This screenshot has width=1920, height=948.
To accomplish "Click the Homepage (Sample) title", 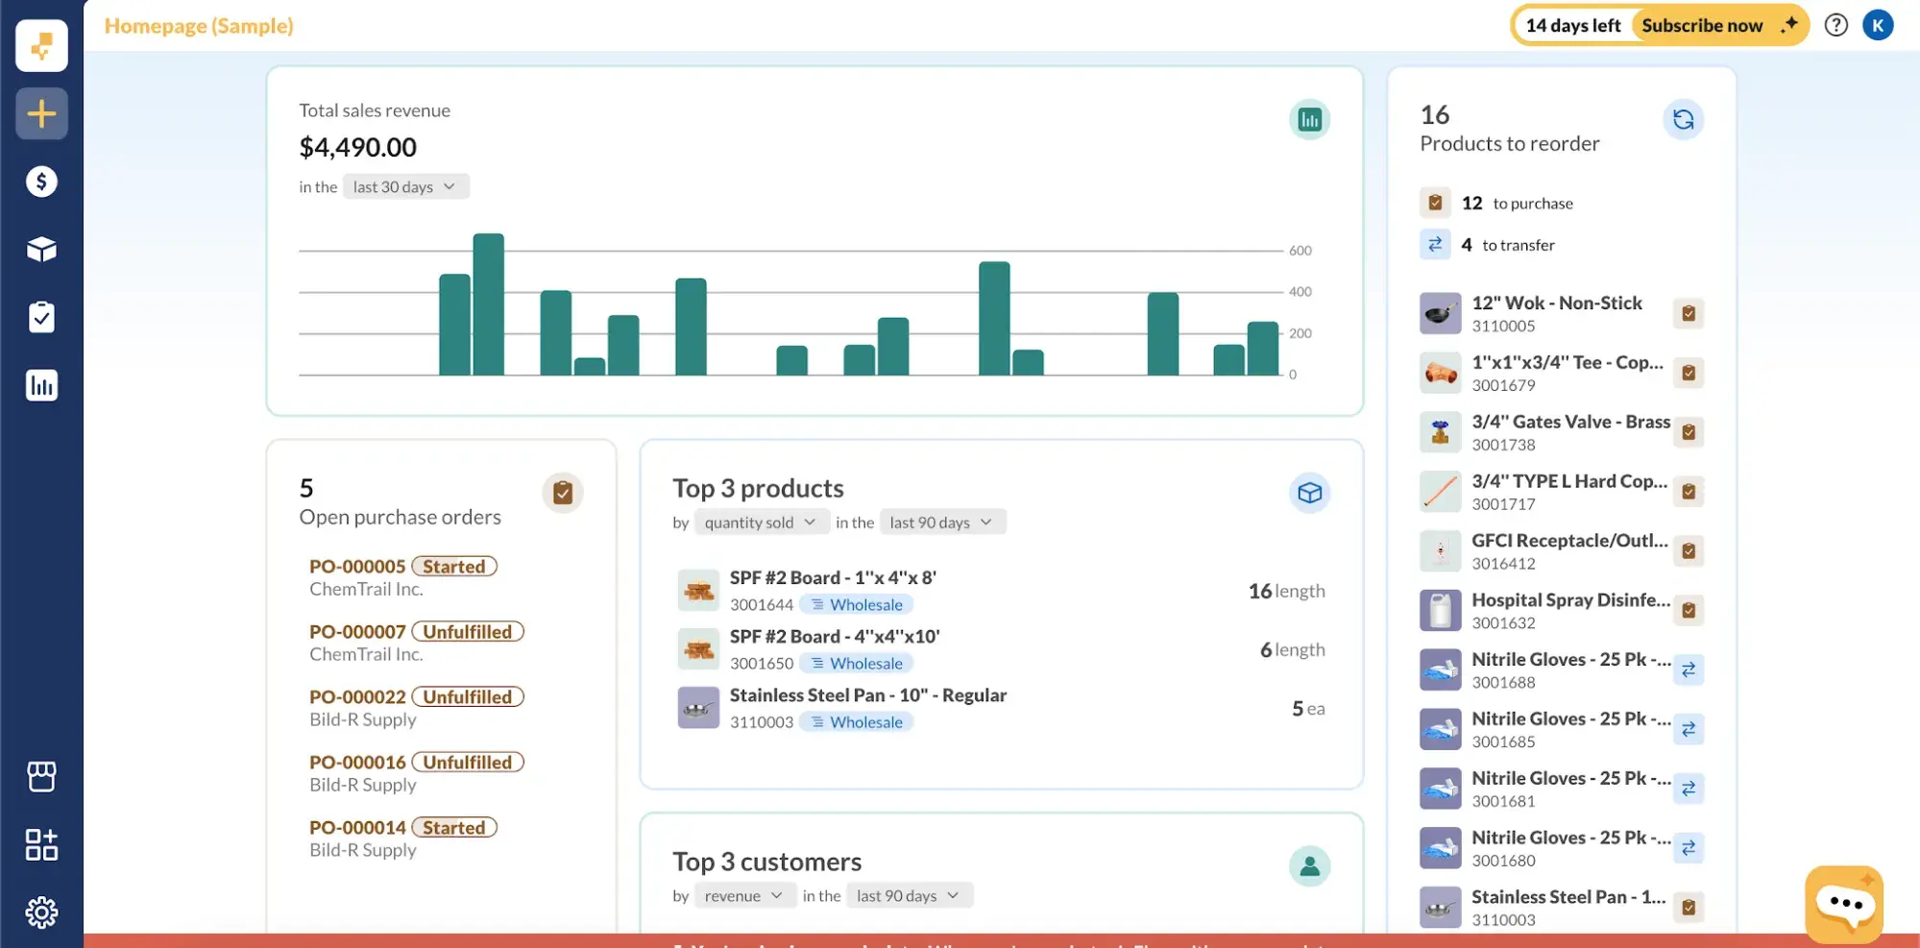I will [199, 26].
